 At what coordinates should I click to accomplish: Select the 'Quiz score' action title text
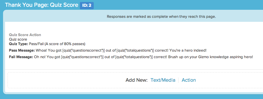[x=18, y=39]
